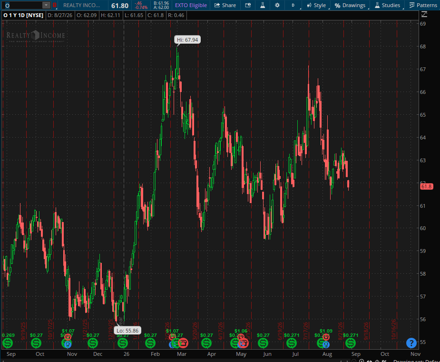This screenshot has height=362, width=440.
Task: Click the 26 year label on the time axis
Action: point(127,354)
